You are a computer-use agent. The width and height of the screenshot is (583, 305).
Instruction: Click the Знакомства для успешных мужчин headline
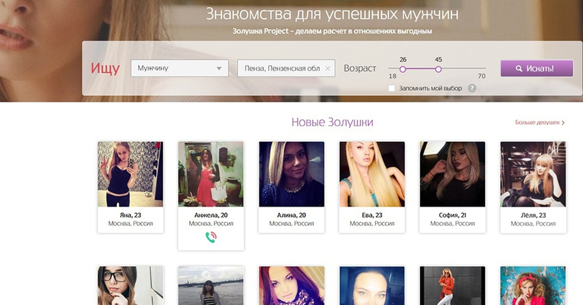click(x=332, y=14)
